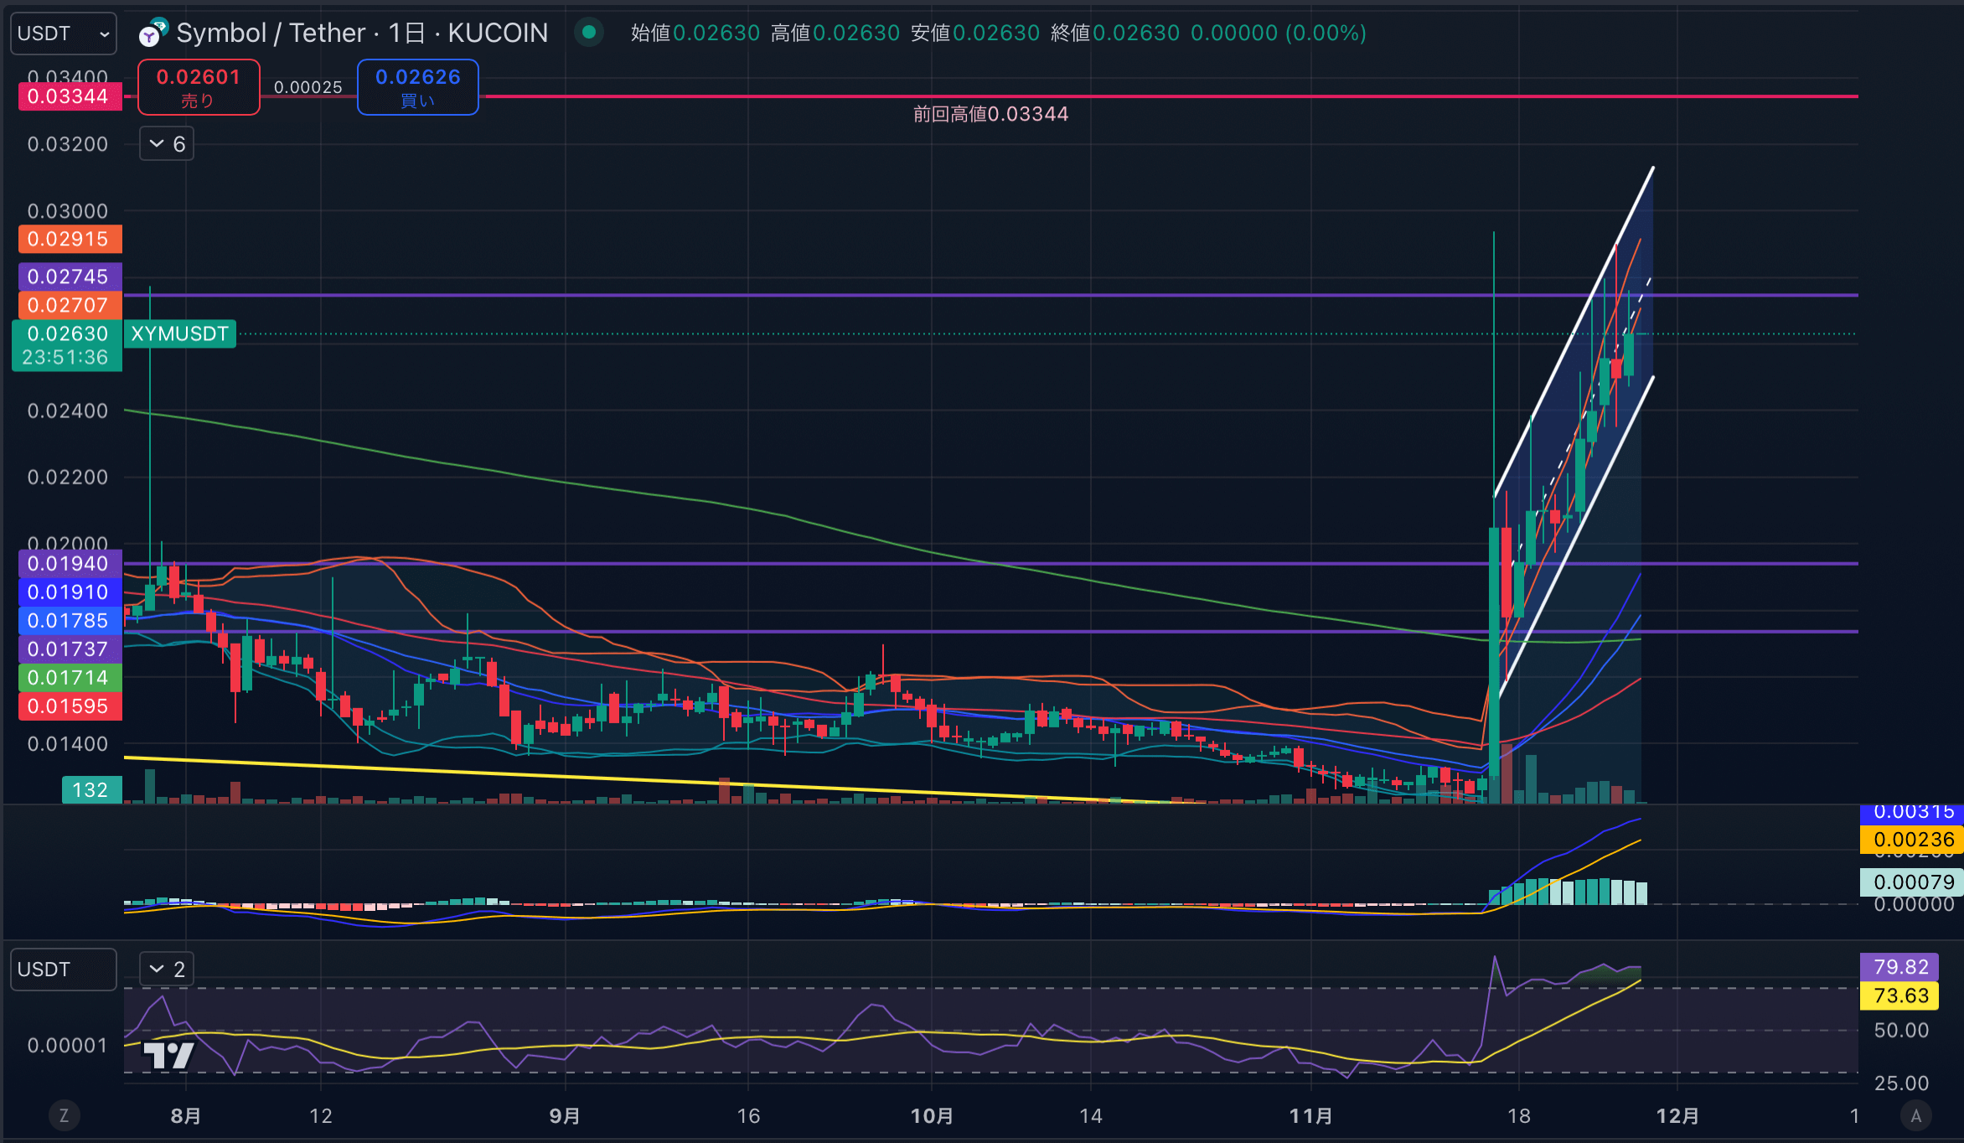Click the 前回高値0.03344 line label
The width and height of the screenshot is (1964, 1143).
tap(990, 114)
